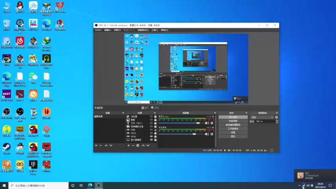336x189 pixels.
Task: Remove the selected source with the Sources minus icon
Action: (133, 145)
